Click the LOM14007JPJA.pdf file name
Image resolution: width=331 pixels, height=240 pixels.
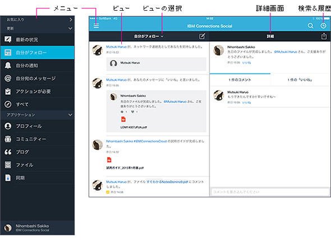click(134, 127)
